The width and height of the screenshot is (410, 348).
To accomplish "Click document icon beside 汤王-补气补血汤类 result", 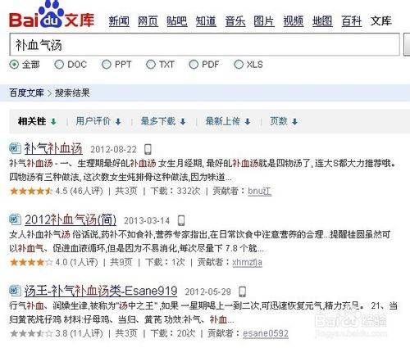I will (15, 291).
